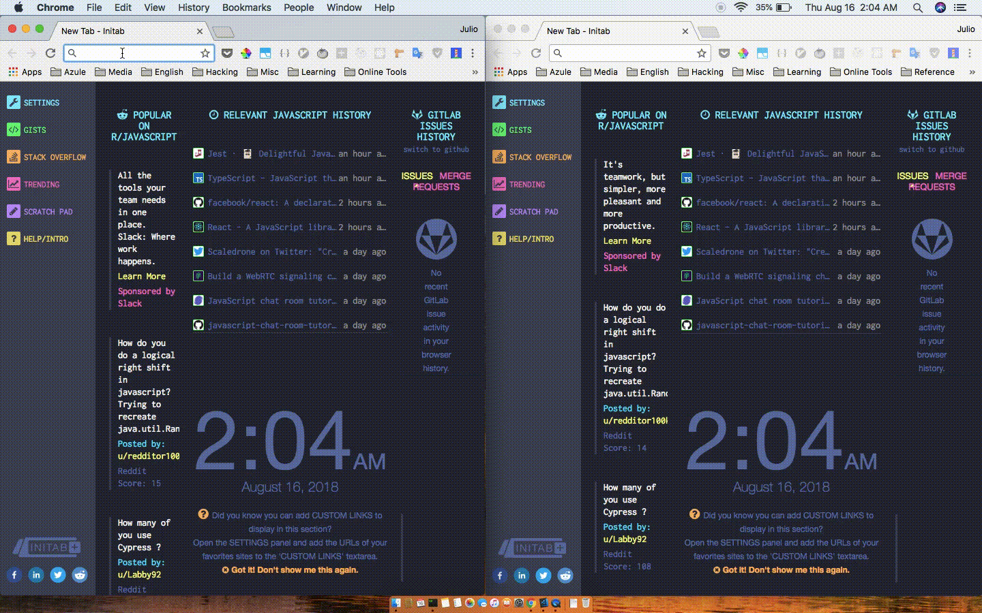Open Scratch Pad in right window sidebar

click(525, 212)
